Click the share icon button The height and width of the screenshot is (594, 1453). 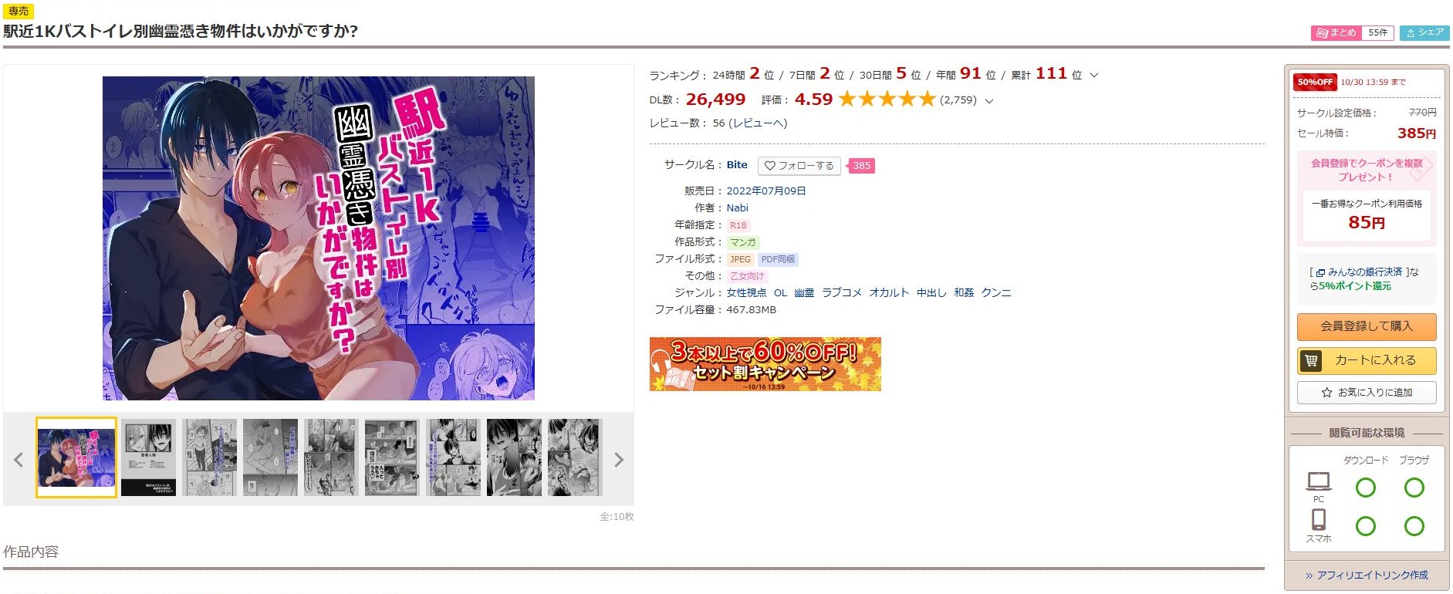[x=1424, y=33]
